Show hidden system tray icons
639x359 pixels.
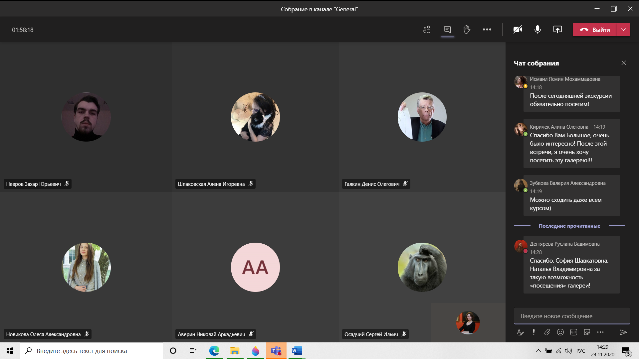538,351
